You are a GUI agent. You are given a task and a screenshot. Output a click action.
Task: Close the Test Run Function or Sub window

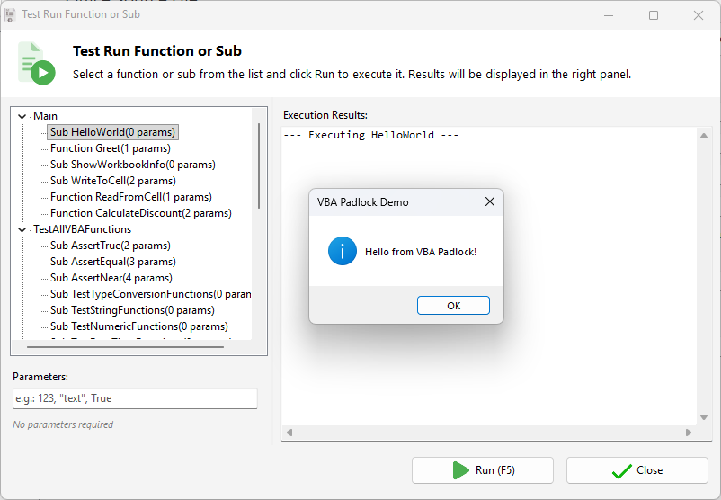coord(698,15)
